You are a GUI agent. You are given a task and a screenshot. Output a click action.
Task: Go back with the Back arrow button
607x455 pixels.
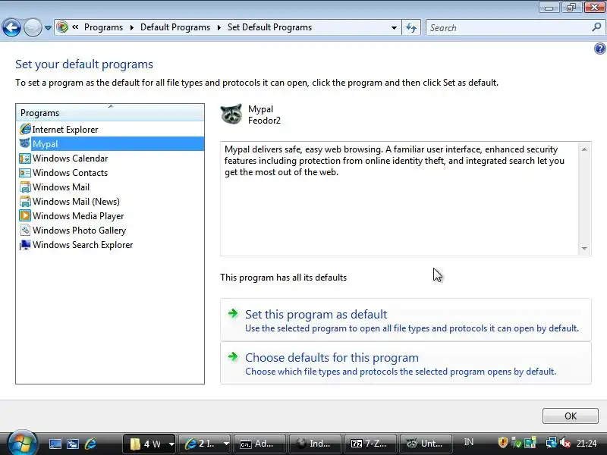pos(11,27)
